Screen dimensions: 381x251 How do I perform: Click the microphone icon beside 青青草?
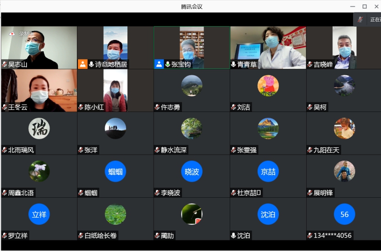[234, 65]
